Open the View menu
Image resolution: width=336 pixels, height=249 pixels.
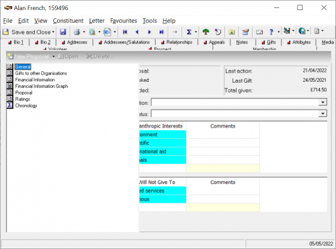tap(40, 21)
